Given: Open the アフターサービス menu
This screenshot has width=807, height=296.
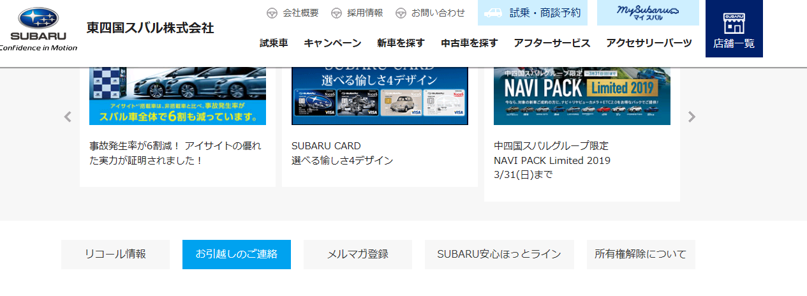Looking at the screenshot, I should click(552, 43).
